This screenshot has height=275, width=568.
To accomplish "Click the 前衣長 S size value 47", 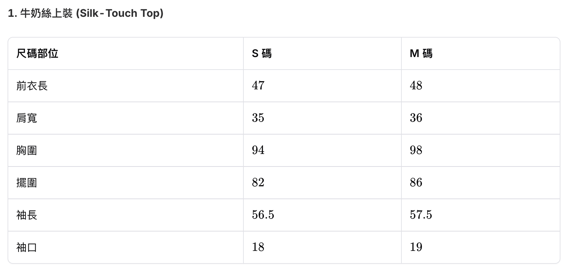I will point(258,86).
